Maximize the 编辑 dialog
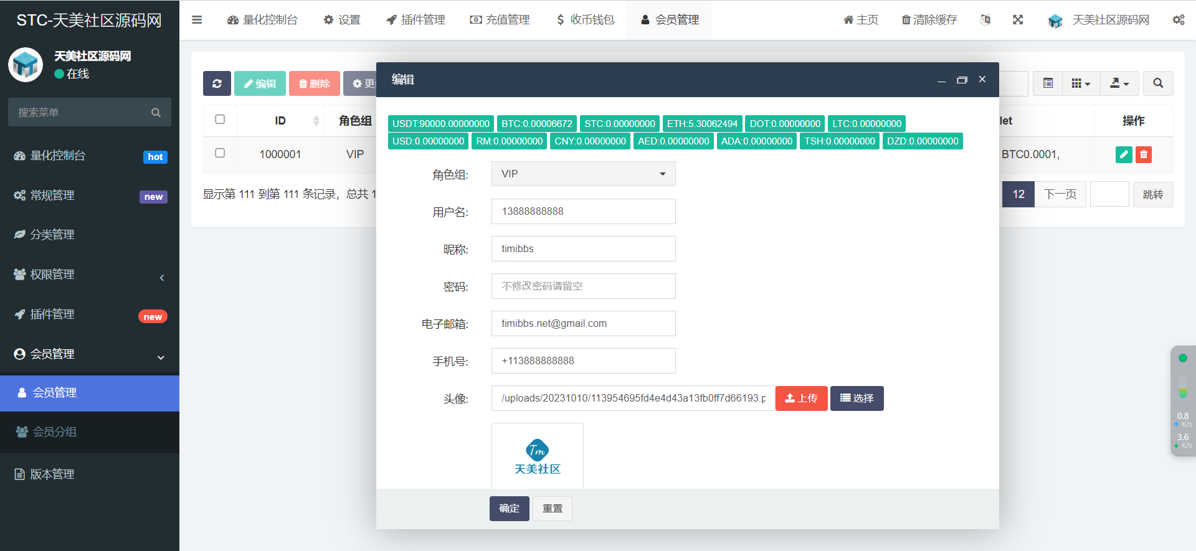1196x551 pixels. tap(962, 80)
